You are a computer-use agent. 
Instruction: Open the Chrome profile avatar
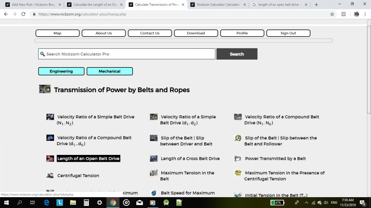[357, 14]
